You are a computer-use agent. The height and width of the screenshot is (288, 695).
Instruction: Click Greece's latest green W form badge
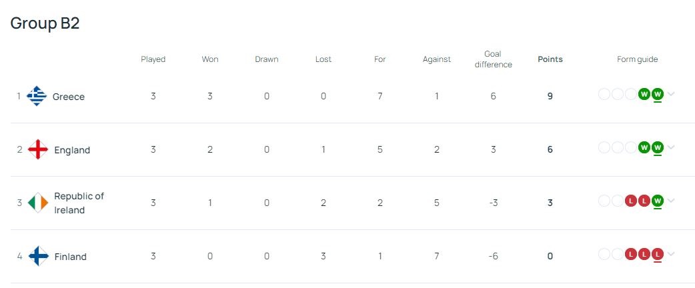tap(658, 94)
